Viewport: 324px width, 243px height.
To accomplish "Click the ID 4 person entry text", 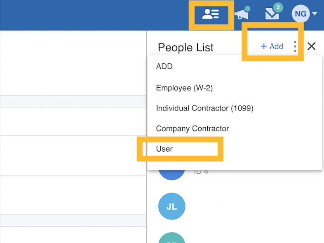I will [x=201, y=171].
